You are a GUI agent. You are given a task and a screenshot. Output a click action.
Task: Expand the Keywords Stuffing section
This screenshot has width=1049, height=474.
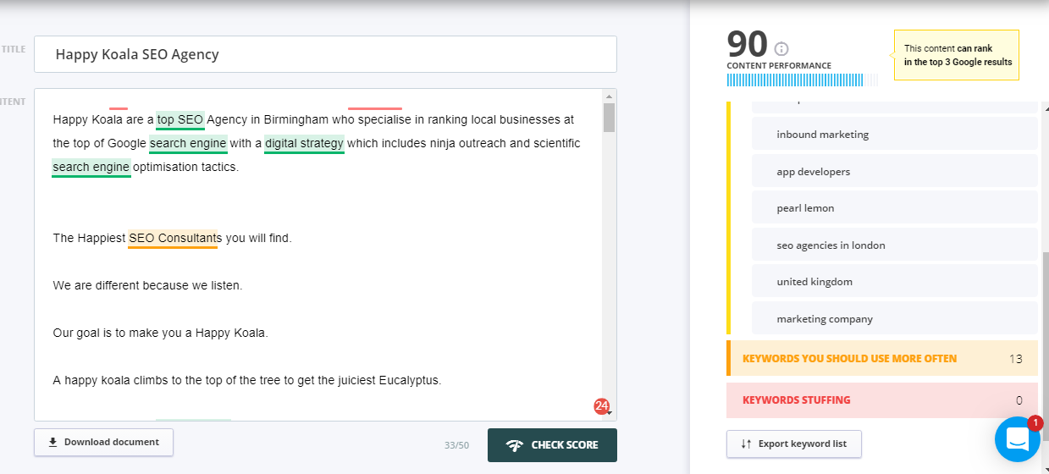[882, 400]
